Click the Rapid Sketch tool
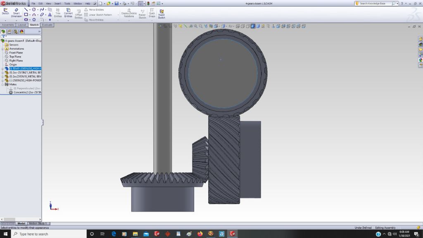The height and width of the screenshot is (238, 423). (162, 14)
